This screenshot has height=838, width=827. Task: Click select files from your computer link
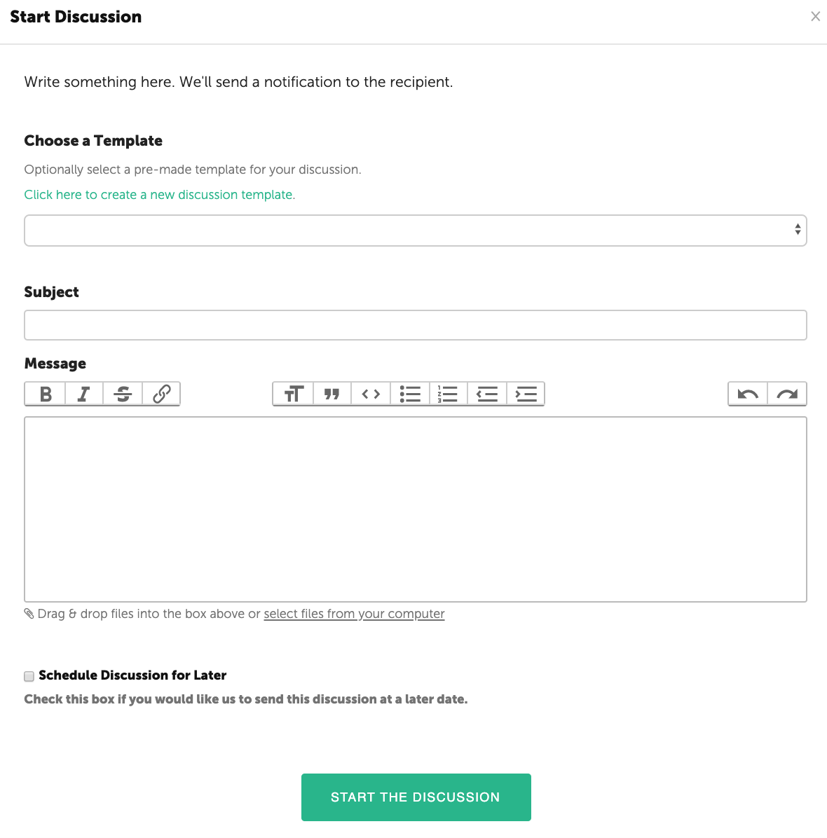pyautogui.click(x=354, y=614)
